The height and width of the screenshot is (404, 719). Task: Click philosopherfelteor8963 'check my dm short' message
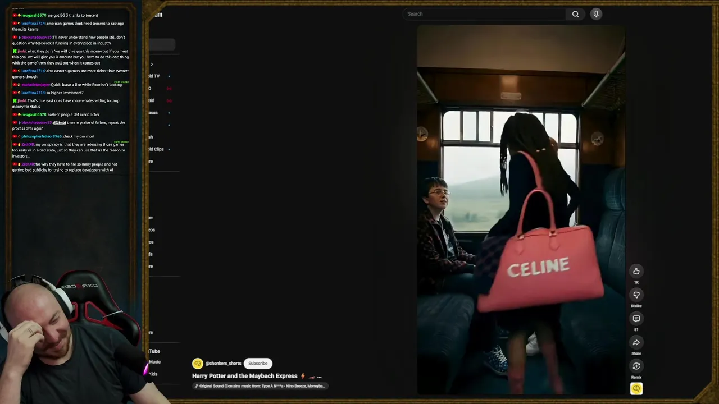[x=53, y=136]
